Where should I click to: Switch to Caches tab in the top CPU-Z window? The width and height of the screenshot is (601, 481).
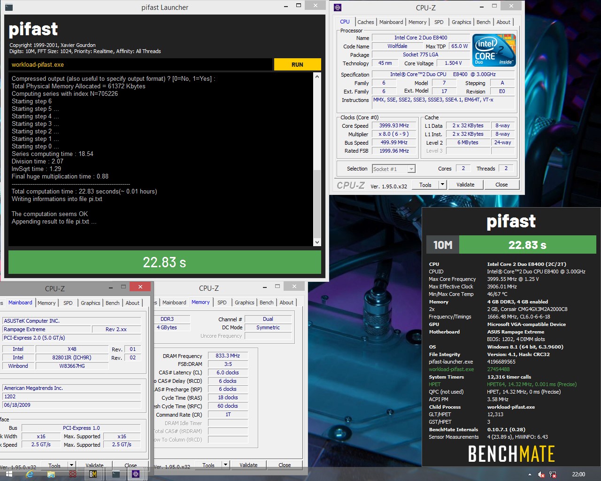pos(365,22)
